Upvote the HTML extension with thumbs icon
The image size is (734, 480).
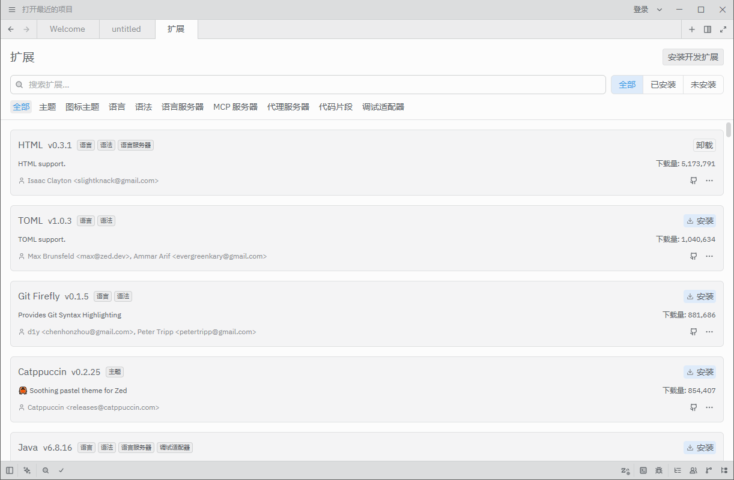(694, 181)
